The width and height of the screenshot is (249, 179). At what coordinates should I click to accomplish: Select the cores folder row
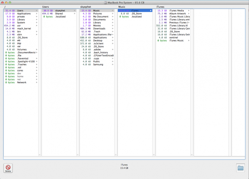pos(21,71)
